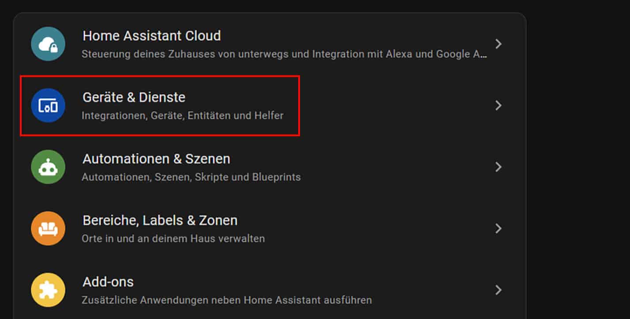
Task: Click "Zusätzliche Anwendungen neben Home Assistant ausführen" text
Action: pyautogui.click(x=227, y=300)
